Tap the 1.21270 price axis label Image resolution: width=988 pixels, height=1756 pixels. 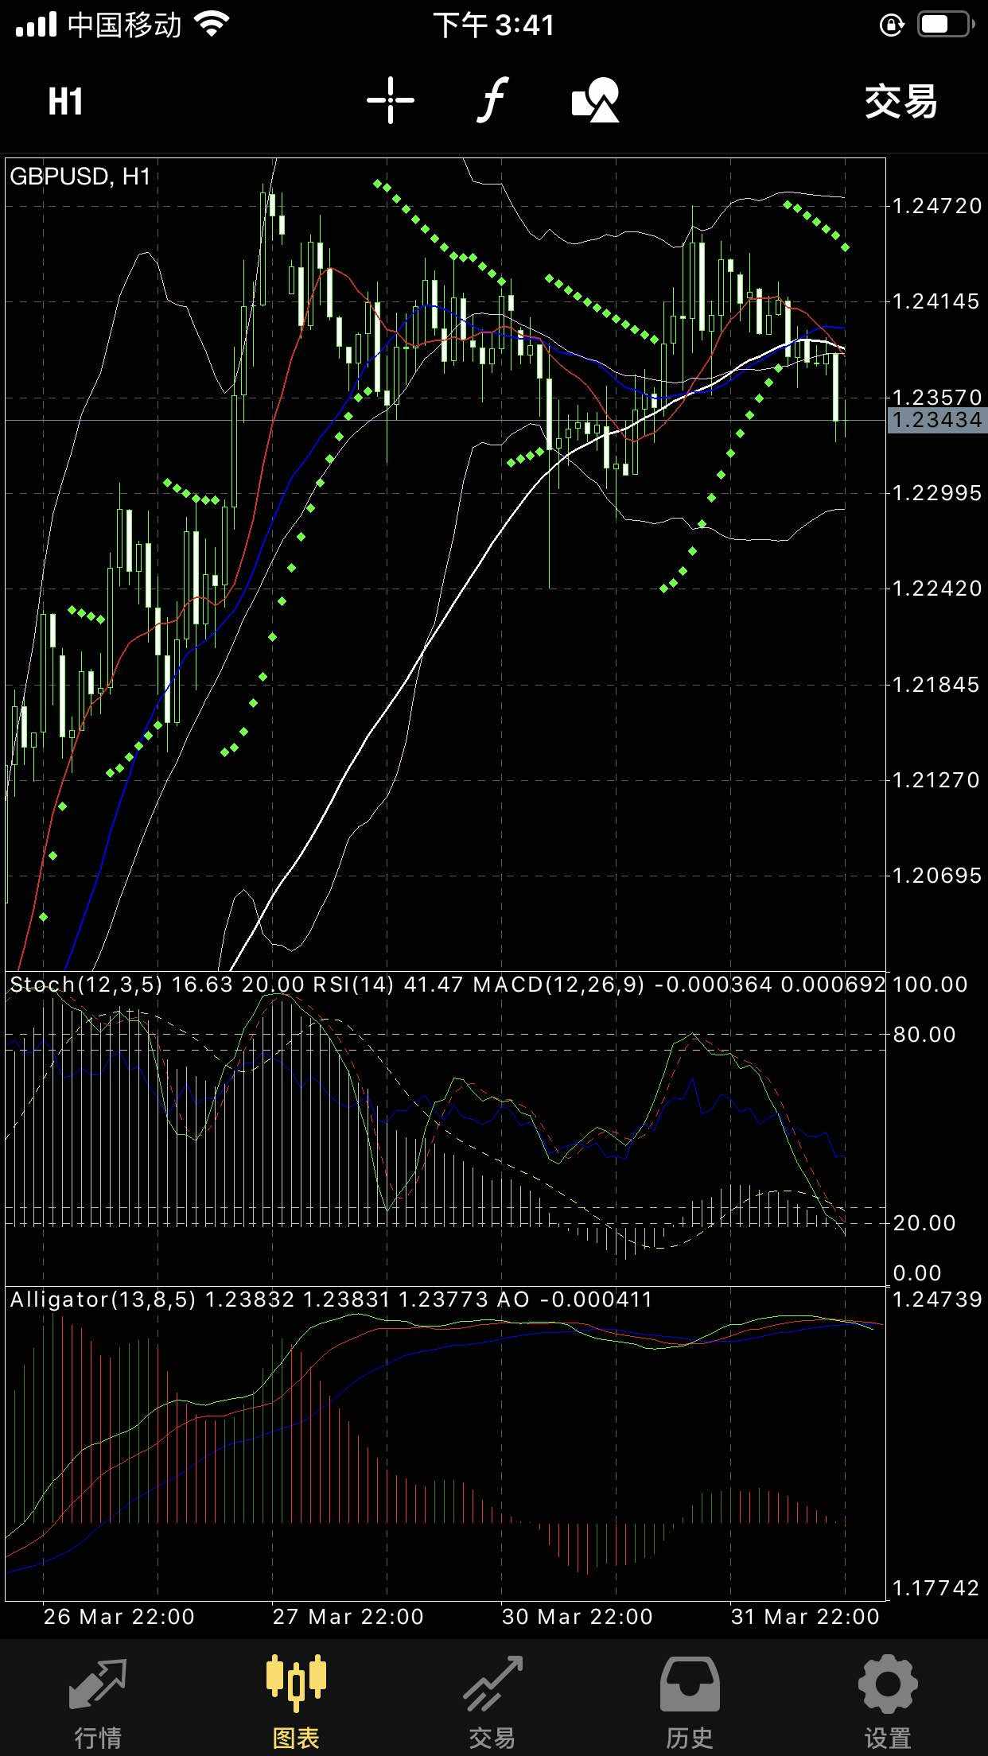coord(937,780)
